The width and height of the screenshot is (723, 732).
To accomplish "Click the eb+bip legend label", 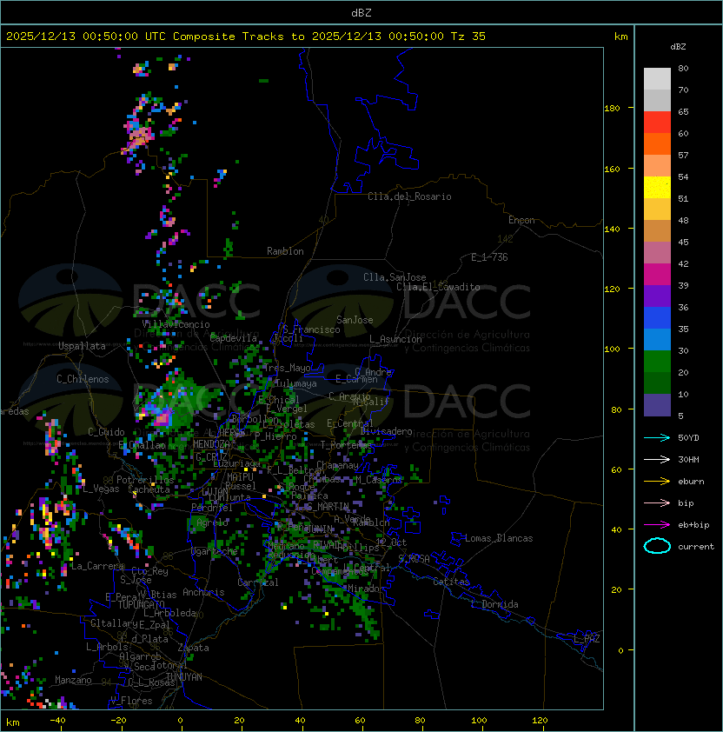I will (693, 525).
